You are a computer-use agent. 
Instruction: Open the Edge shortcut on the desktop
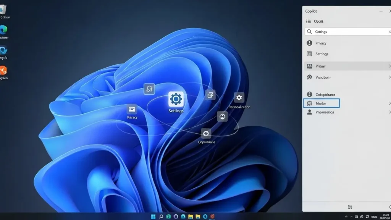(x=4, y=30)
